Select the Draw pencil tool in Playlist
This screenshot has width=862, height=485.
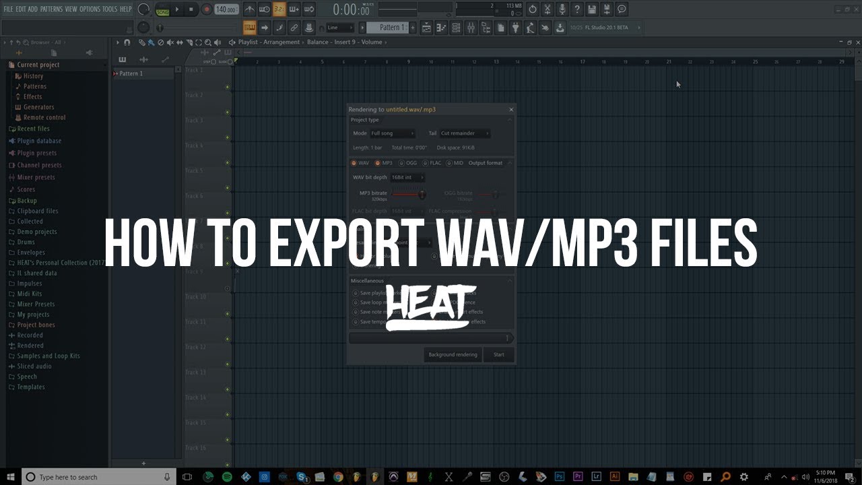click(142, 42)
